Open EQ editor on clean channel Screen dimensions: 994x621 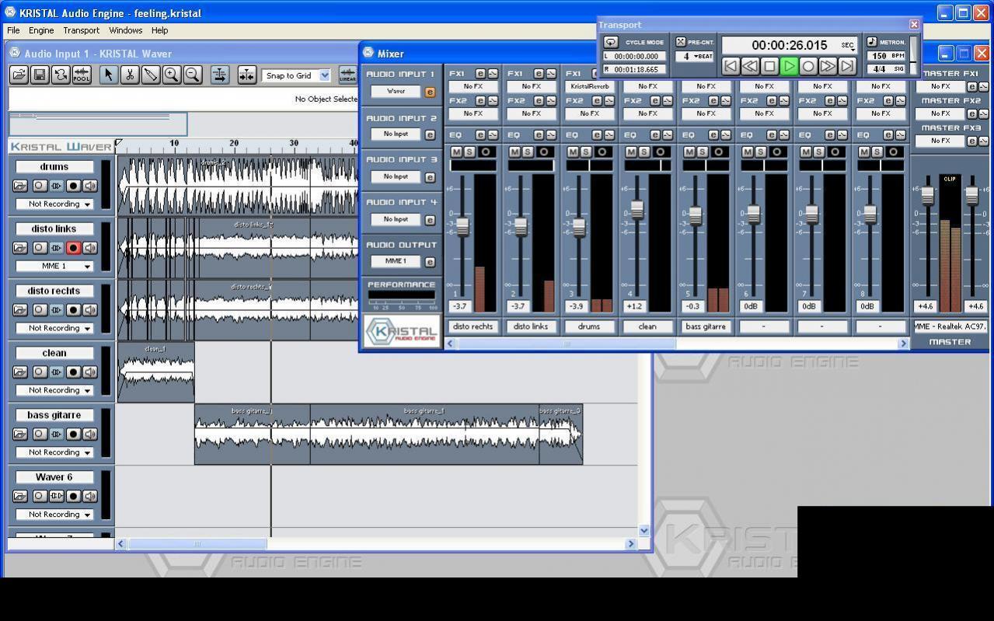click(x=655, y=135)
